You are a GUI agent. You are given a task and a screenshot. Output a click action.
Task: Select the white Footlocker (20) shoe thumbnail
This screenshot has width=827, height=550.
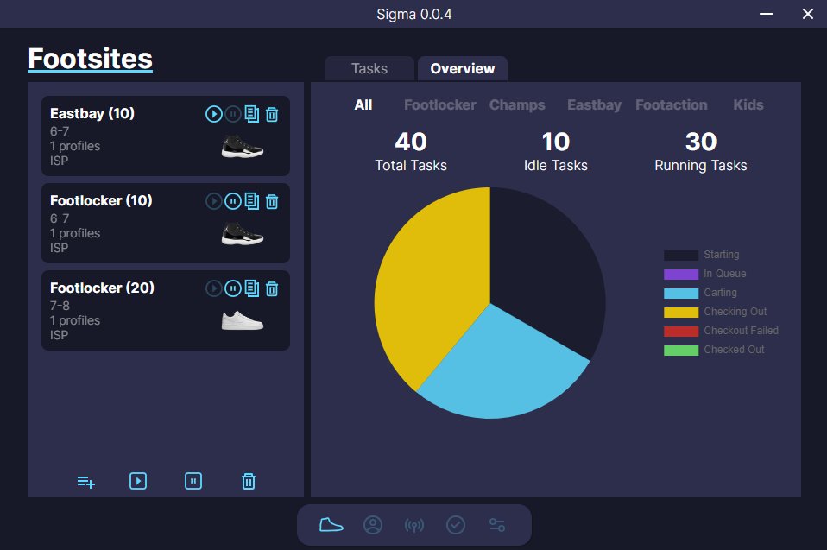(242, 320)
